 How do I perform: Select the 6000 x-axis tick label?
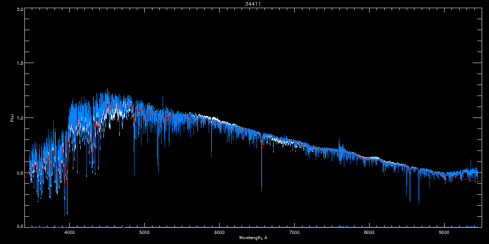(x=220, y=233)
